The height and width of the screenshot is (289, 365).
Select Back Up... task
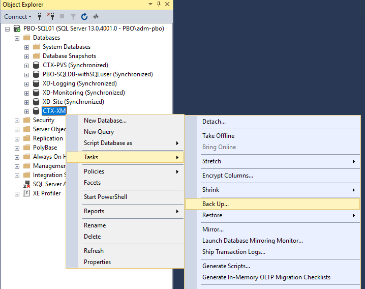pyautogui.click(x=272, y=204)
